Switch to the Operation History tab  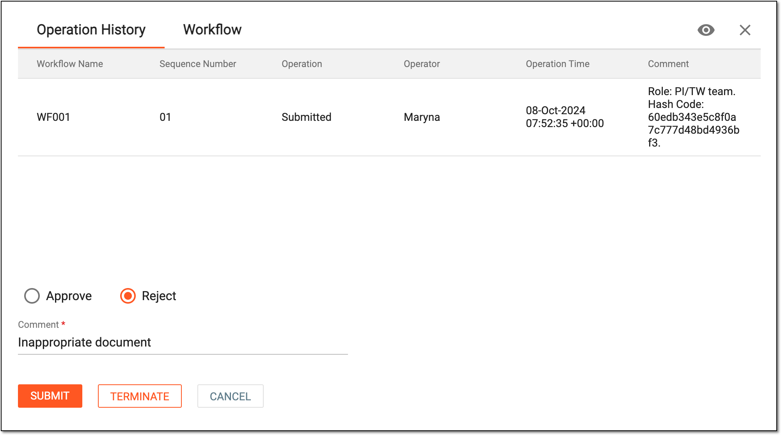(x=91, y=30)
